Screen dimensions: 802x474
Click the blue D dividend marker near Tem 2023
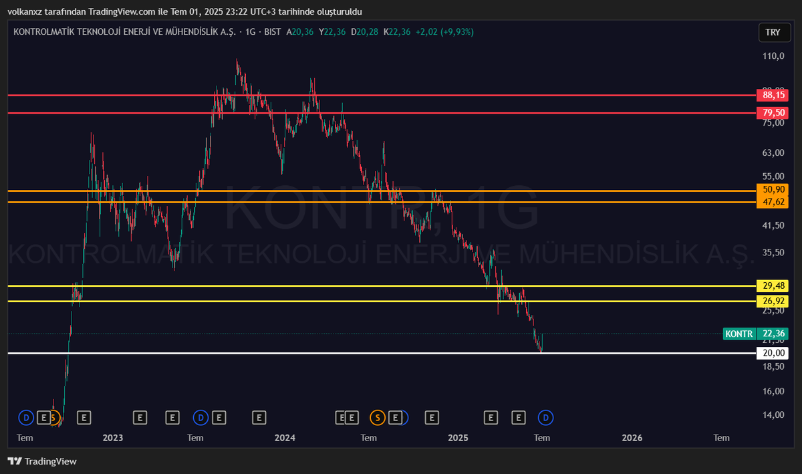(x=200, y=418)
